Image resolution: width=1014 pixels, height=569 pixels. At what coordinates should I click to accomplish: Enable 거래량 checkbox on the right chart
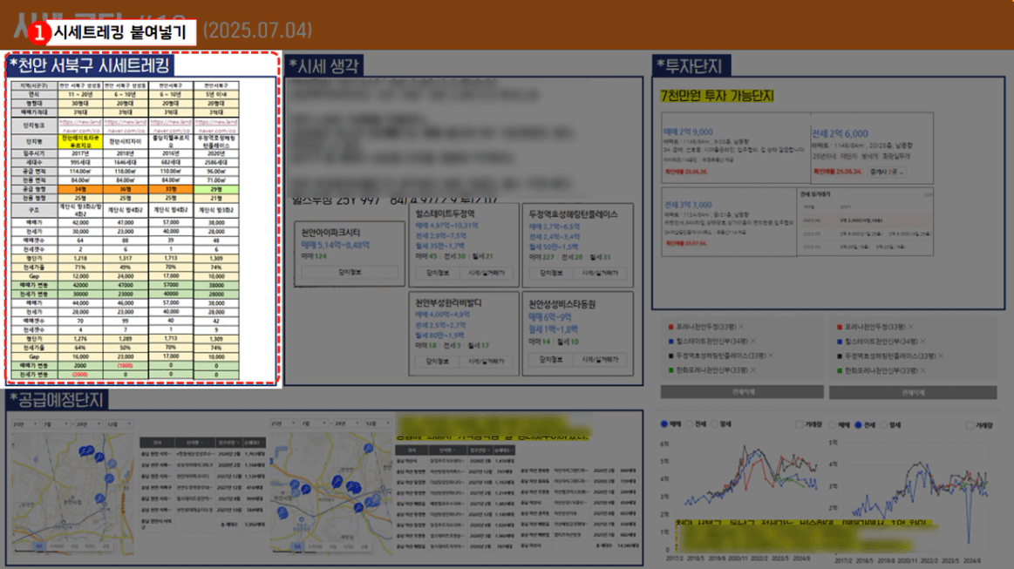click(x=970, y=425)
